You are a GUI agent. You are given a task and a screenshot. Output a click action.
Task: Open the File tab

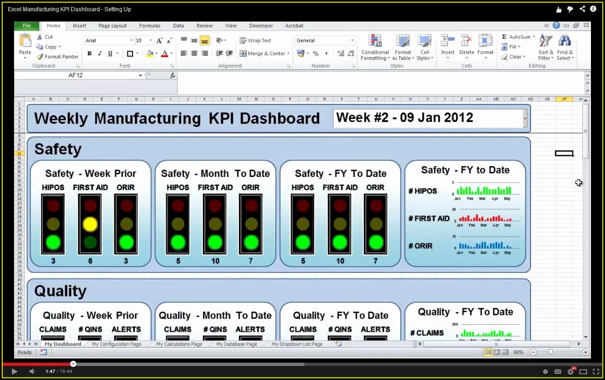point(27,26)
